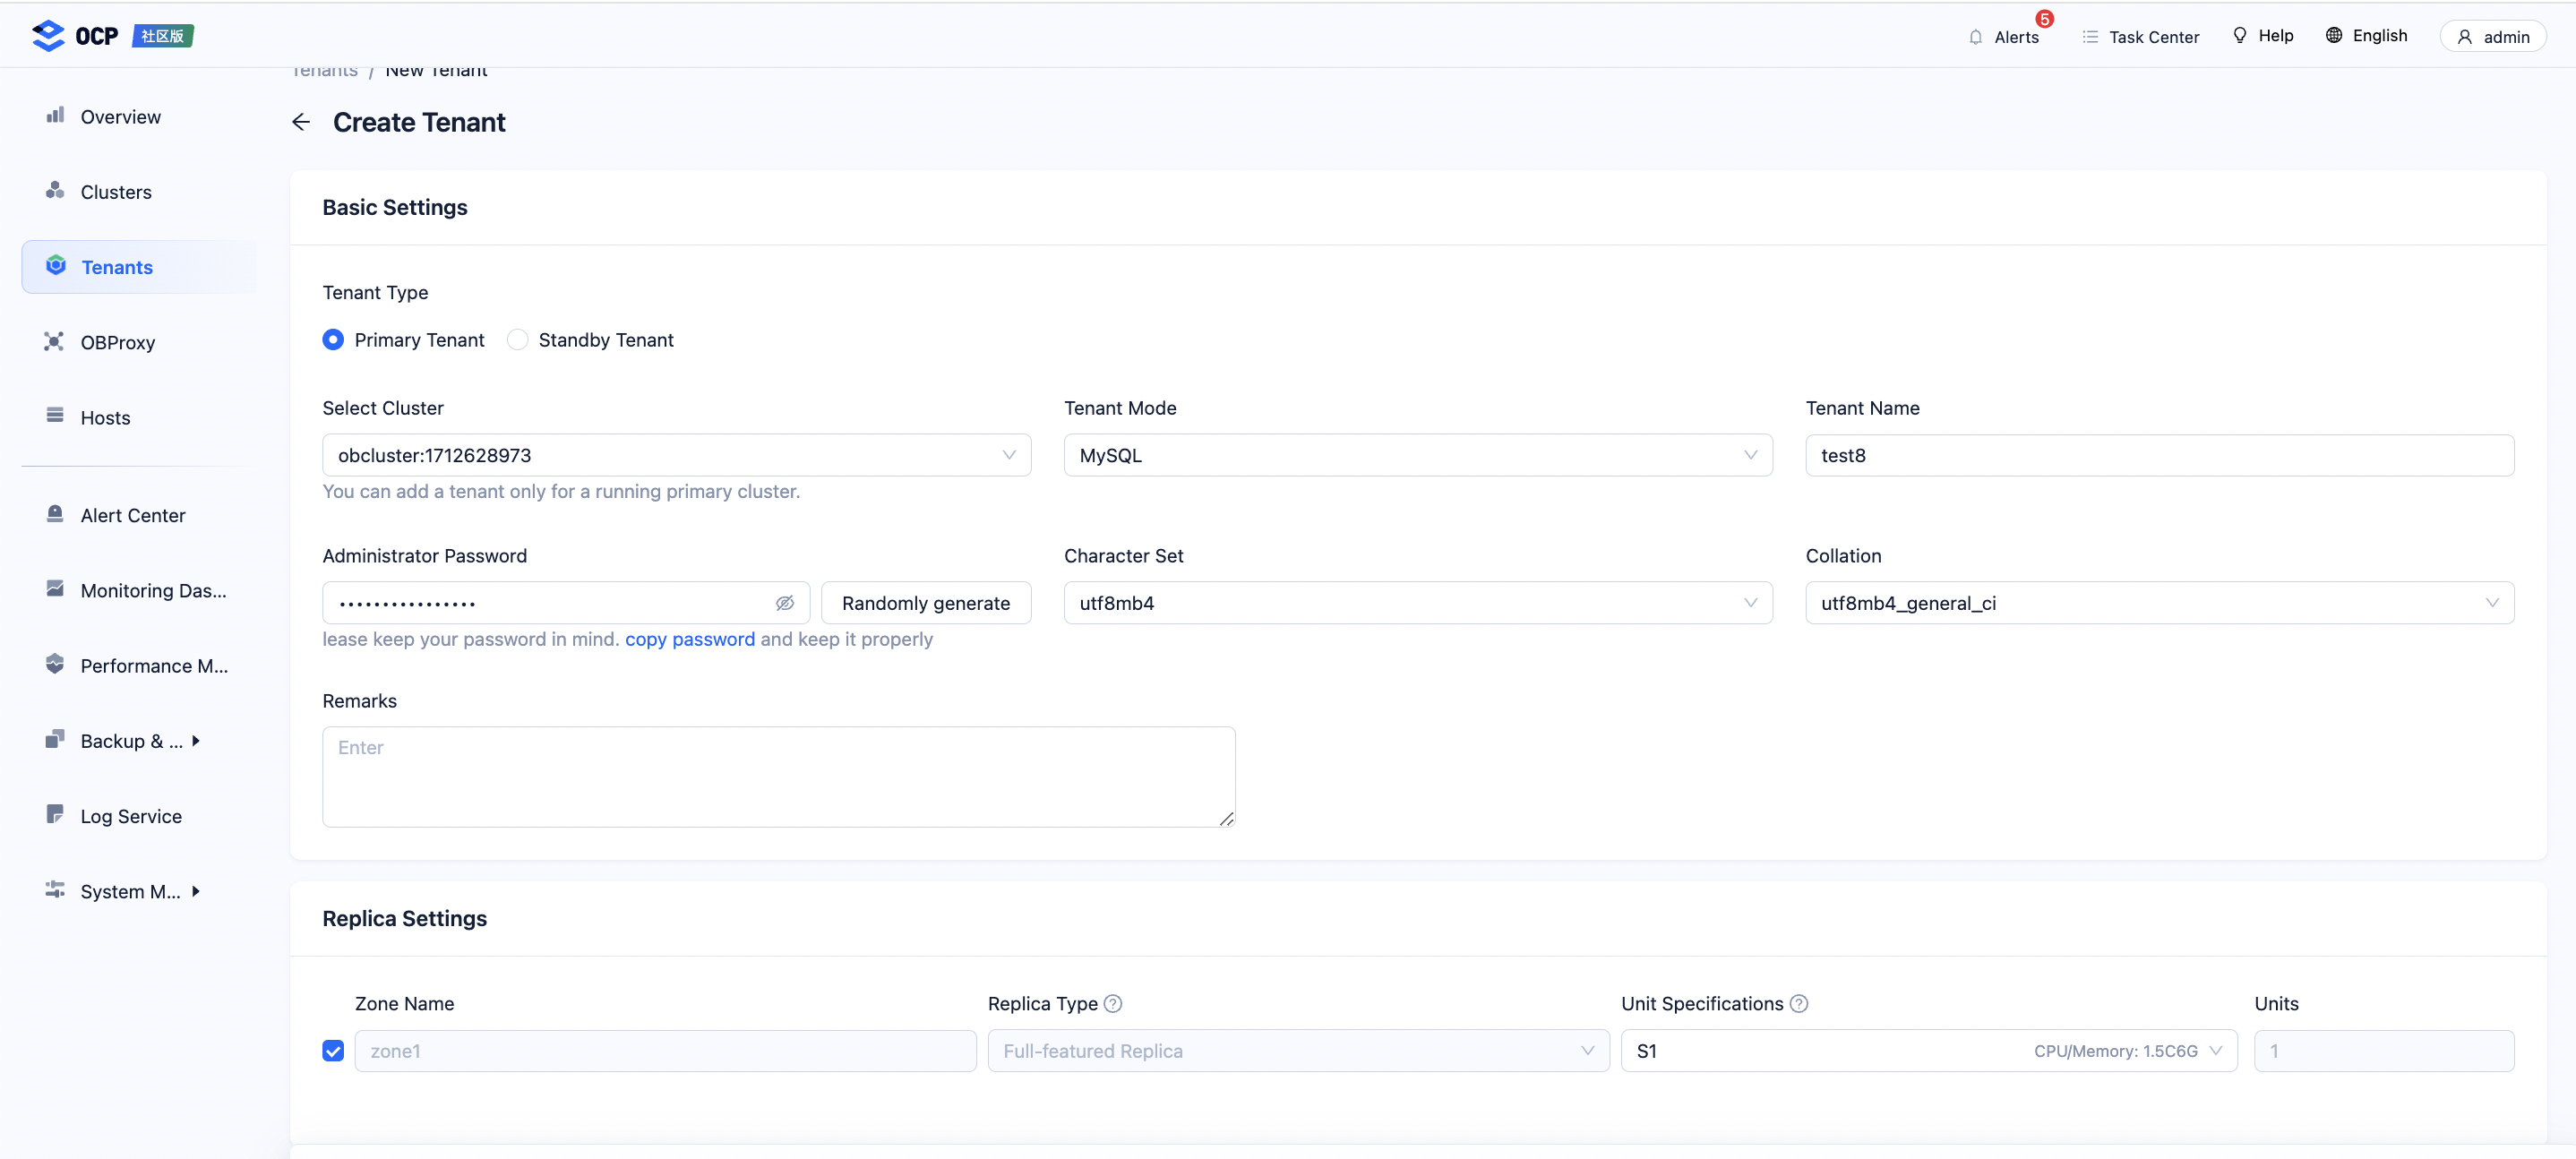Open the Overview bar chart icon
This screenshot has width=2576, height=1159.
tap(55, 116)
